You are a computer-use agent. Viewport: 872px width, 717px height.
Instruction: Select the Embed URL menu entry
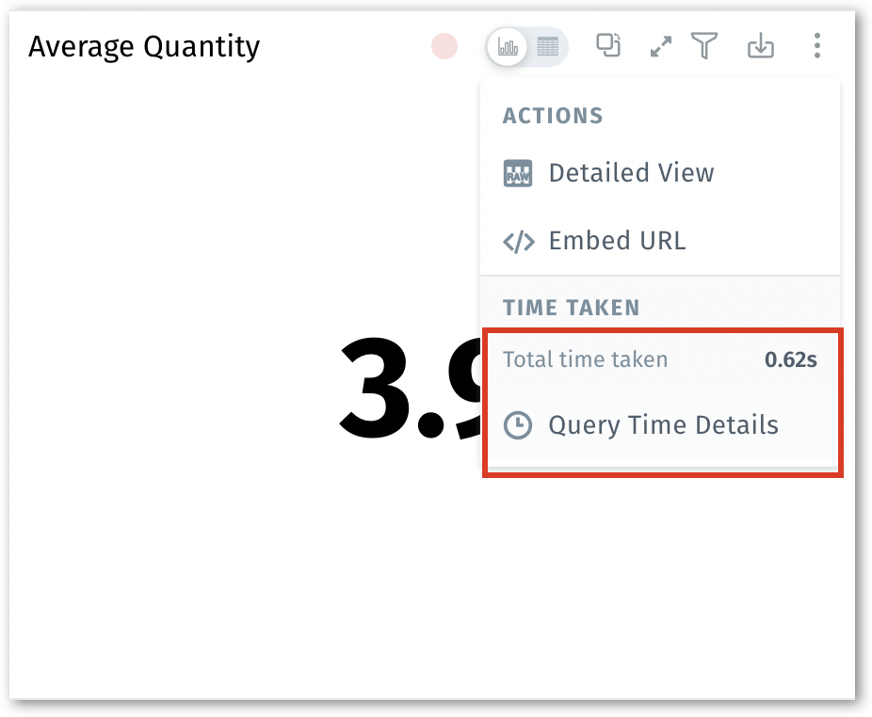coord(617,241)
